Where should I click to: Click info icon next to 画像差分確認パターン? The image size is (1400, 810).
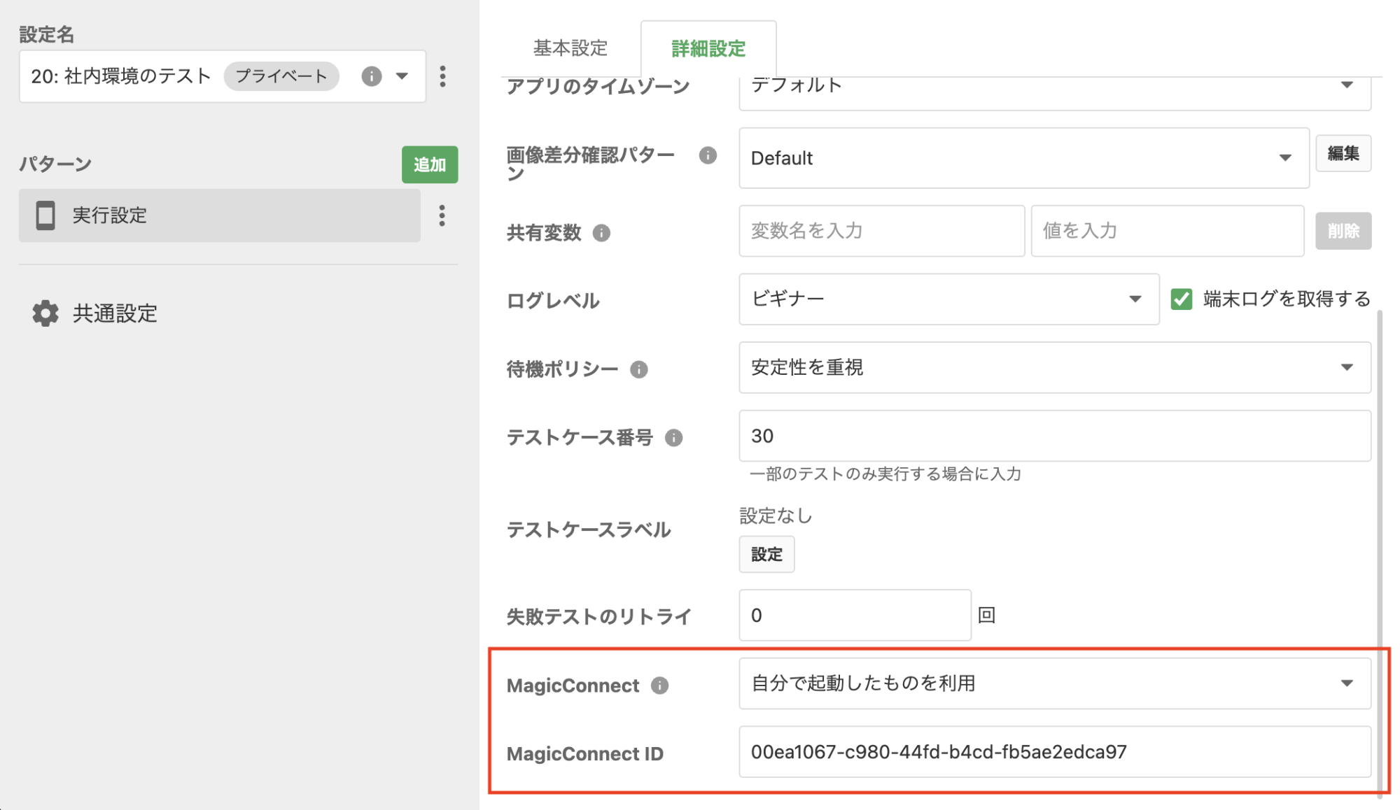pyautogui.click(x=708, y=155)
